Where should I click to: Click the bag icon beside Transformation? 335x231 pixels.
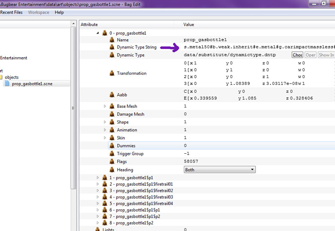point(112,73)
